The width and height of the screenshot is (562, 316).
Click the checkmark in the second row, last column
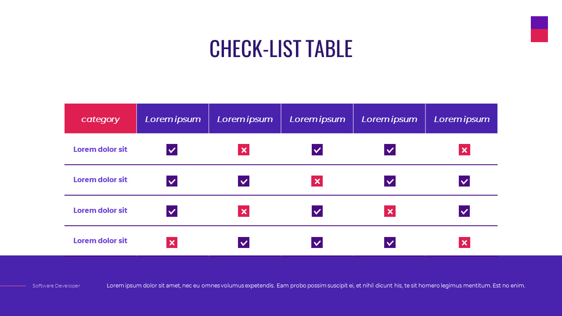click(465, 181)
